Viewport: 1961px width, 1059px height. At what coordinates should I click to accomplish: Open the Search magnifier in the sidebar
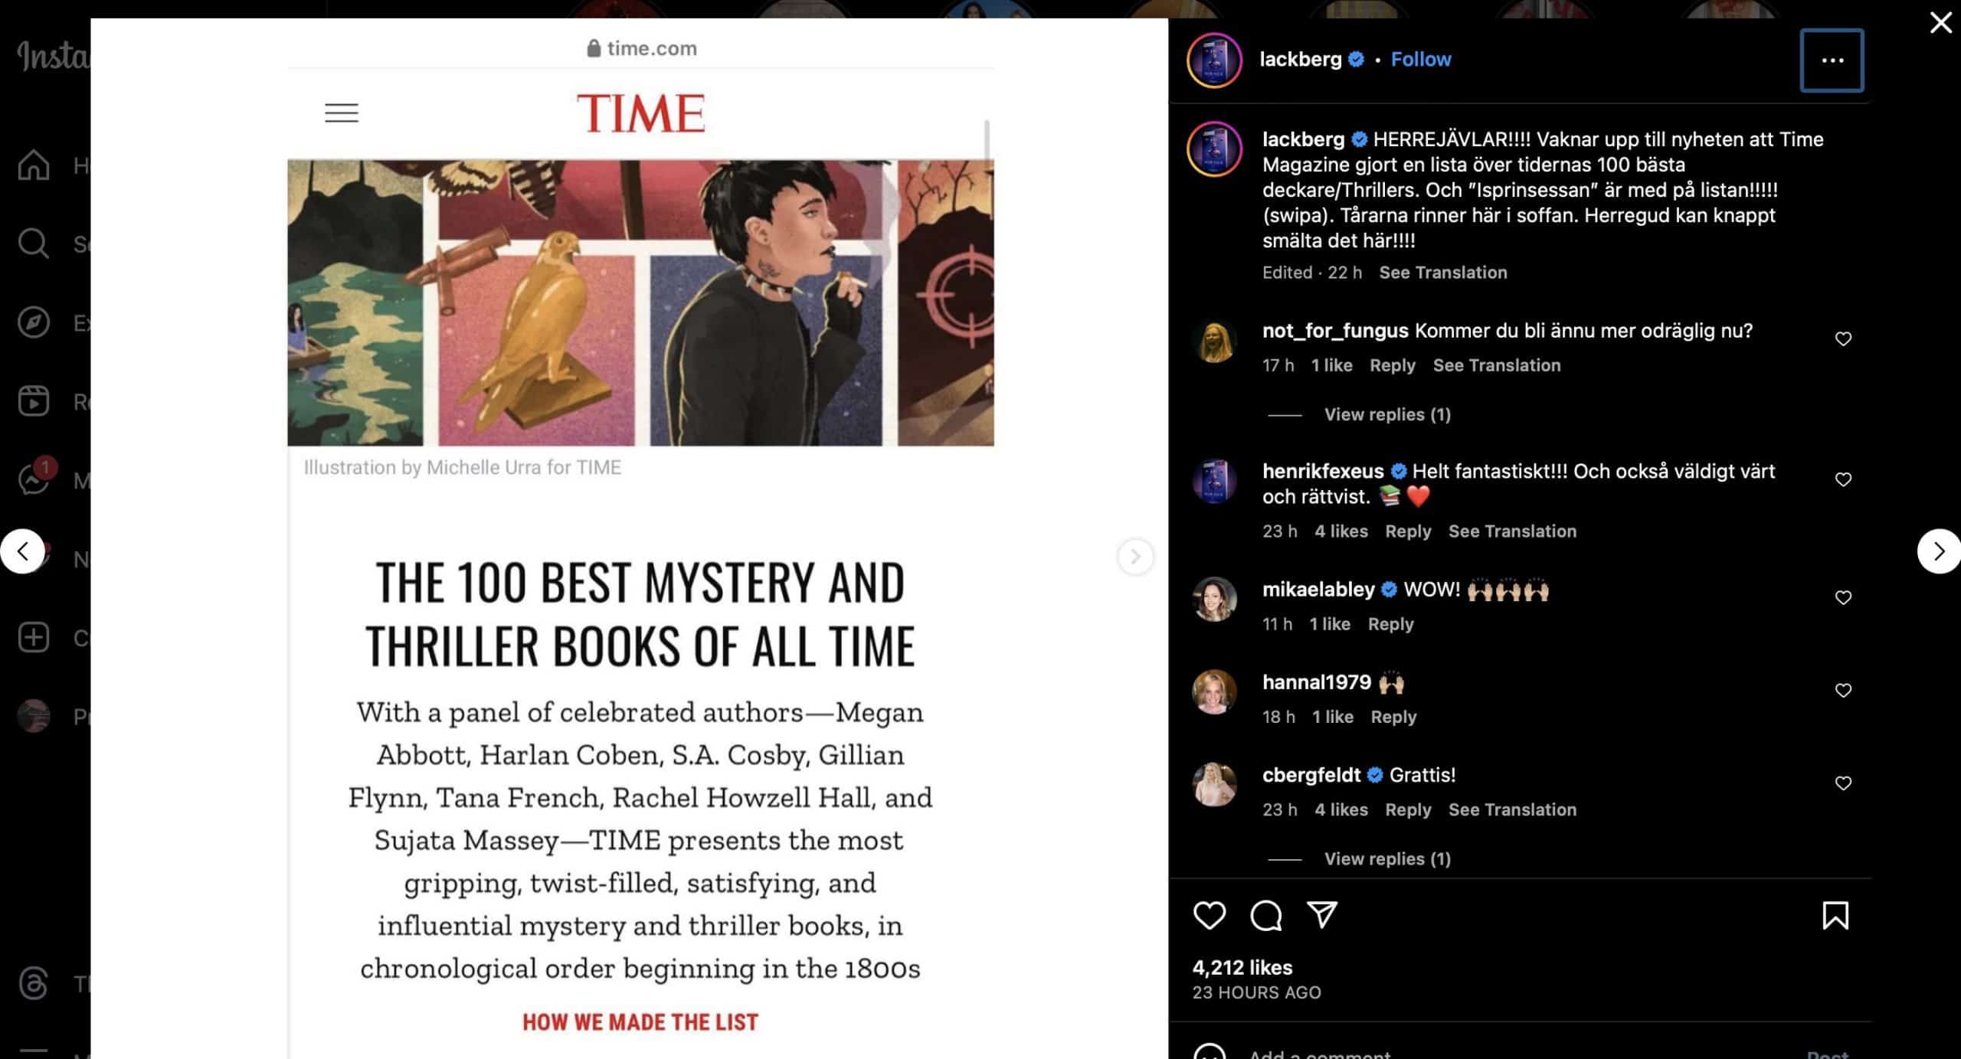coord(34,244)
